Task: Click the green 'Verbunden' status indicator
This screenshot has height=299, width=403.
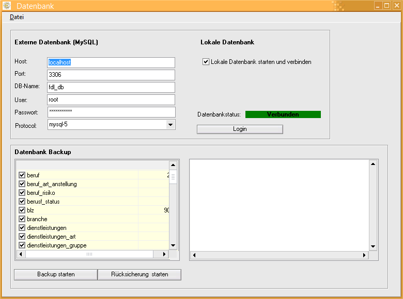Action: tap(283, 114)
